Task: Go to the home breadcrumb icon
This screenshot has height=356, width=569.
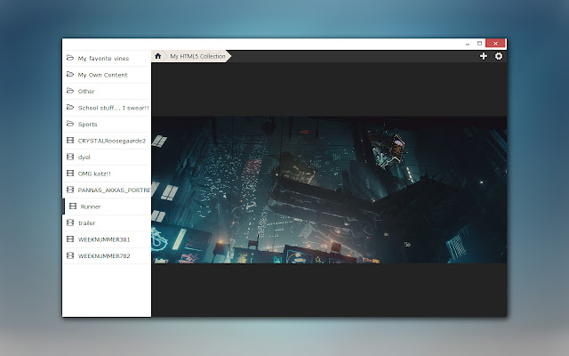Action: pos(158,56)
